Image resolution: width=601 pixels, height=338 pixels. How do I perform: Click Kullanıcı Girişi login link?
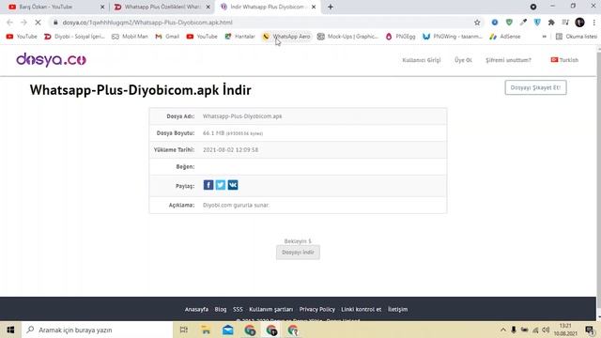(422, 60)
